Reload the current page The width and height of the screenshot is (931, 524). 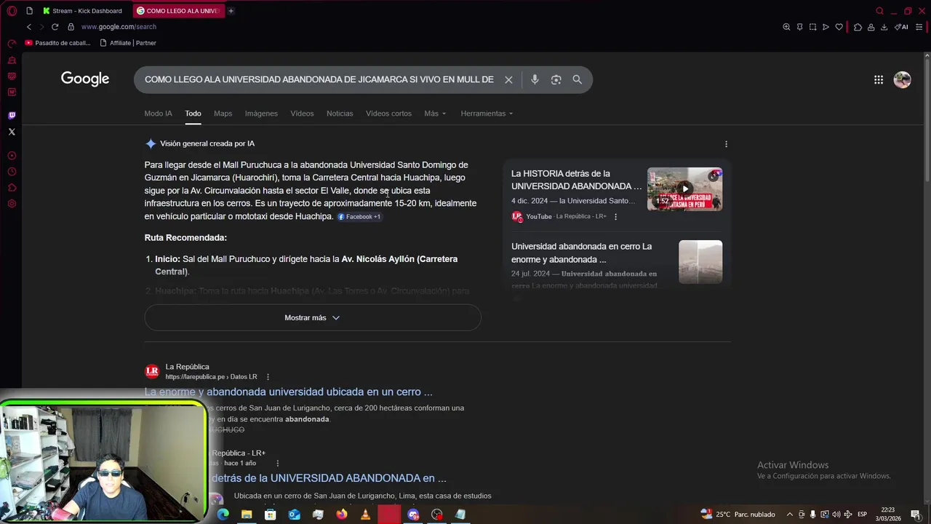point(55,27)
